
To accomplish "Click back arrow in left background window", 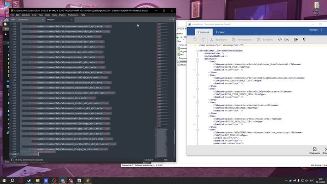I will point(6,34).
